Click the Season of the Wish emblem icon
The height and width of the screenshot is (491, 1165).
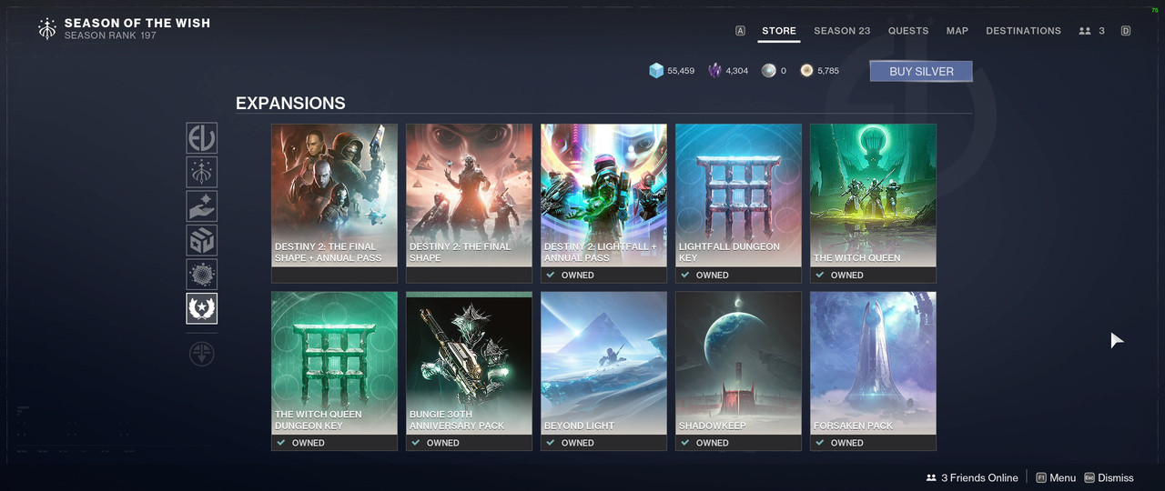pos(47,29)
